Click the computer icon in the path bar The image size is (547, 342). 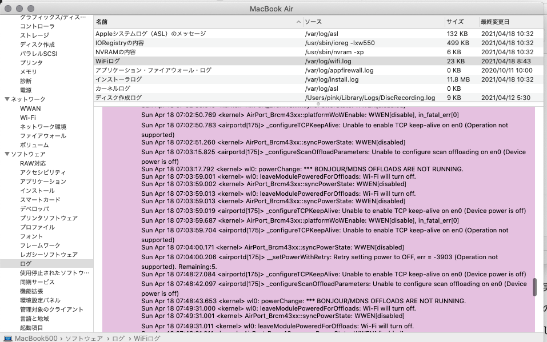[8, 338]
